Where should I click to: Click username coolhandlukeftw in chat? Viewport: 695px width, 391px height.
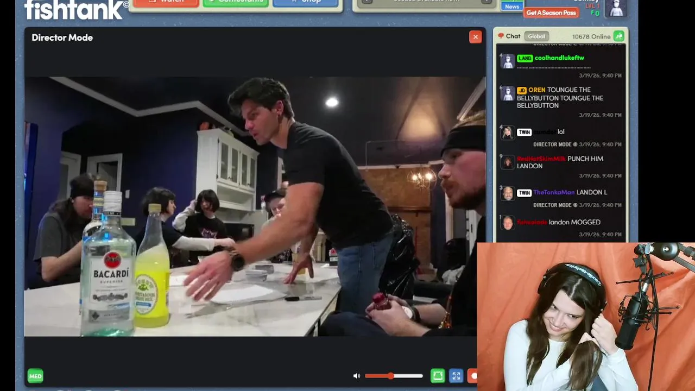tap(559, 58)
